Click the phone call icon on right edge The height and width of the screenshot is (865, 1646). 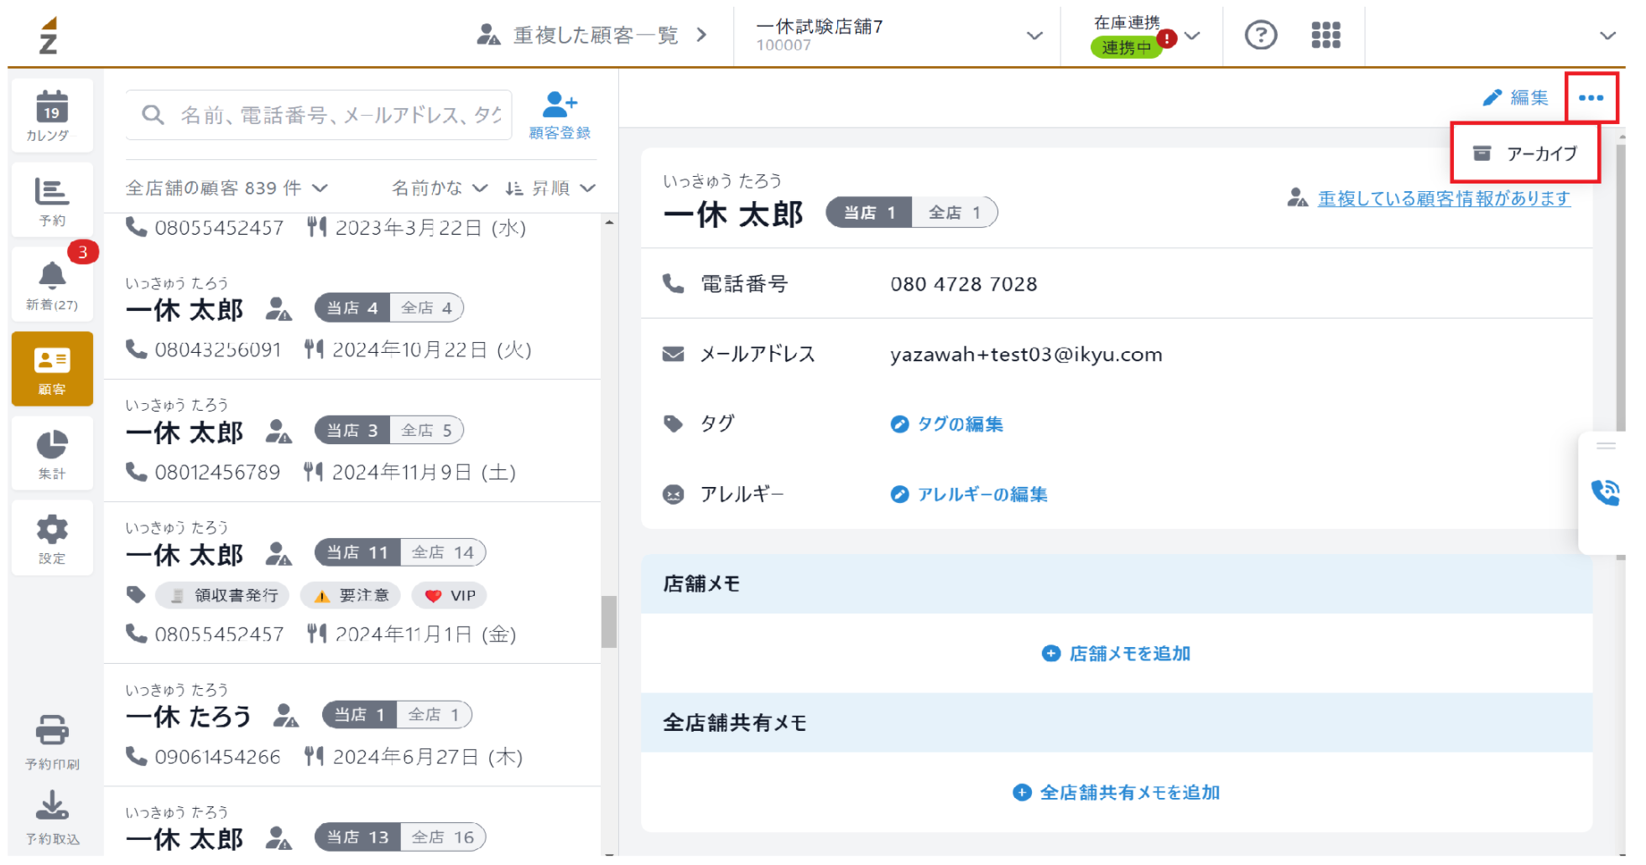pos(1605,492)
